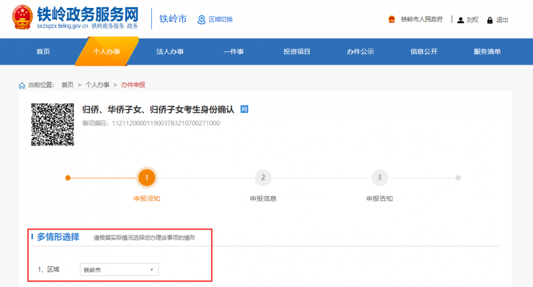The width and height of the screenshot is (533, 287).
Task: Click the 事项编码 number text
Action: 166,123
